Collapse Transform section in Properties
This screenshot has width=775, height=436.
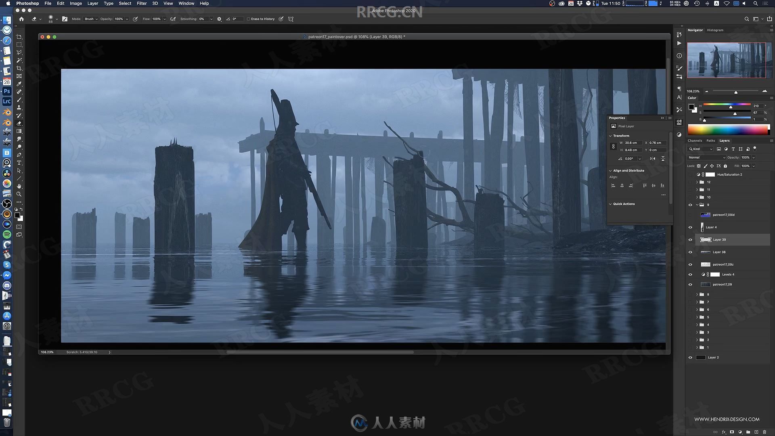[x=610, y=136]
